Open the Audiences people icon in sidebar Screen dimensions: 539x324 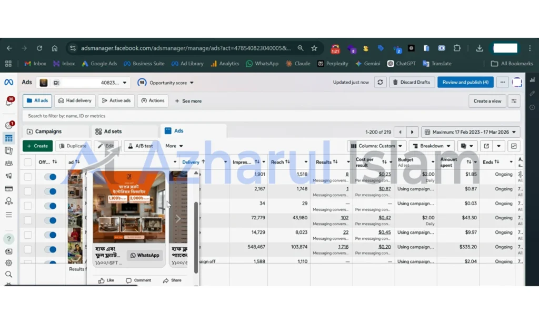pos(9,163)
